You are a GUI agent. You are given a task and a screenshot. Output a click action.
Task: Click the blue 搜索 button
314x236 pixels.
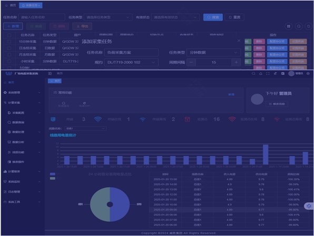point(213,17)
